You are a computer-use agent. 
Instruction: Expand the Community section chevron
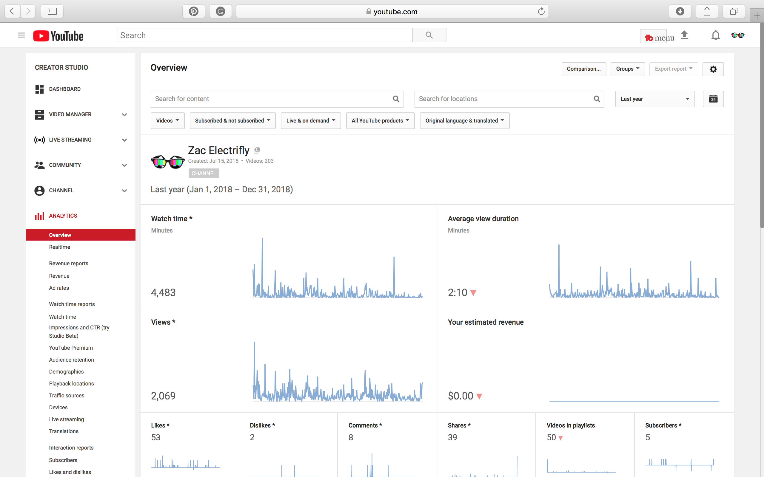124,165
